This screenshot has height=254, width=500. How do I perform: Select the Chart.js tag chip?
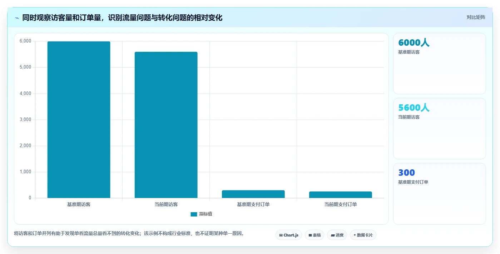coord(289,235)
